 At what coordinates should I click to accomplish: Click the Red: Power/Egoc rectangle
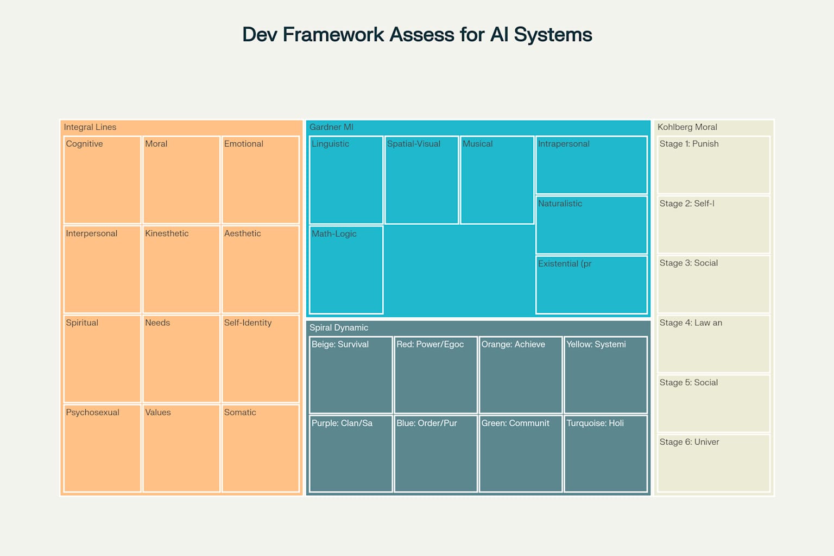435,375
